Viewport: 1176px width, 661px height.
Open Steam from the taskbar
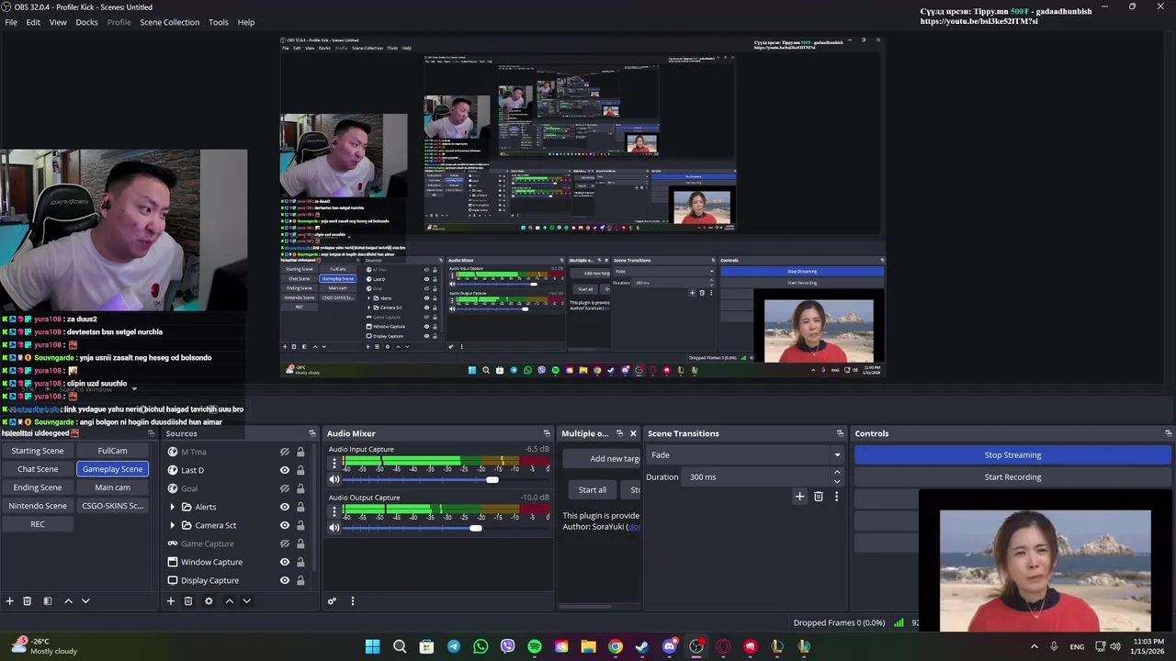[x=642, y=646]
